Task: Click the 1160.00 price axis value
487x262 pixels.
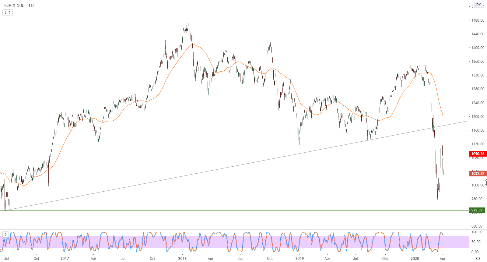Action: pos(478,130)
